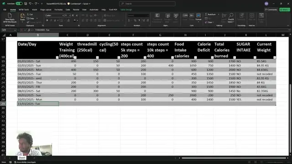Open the Clipboard dialog launcher
Screen dimensions: 292x164
coord(43,26)
